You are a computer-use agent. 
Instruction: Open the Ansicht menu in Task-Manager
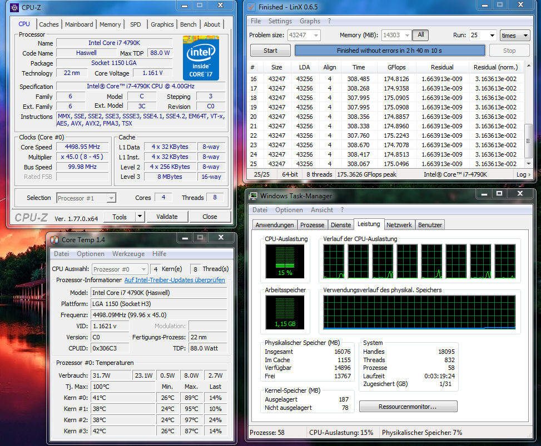[321, 210]
